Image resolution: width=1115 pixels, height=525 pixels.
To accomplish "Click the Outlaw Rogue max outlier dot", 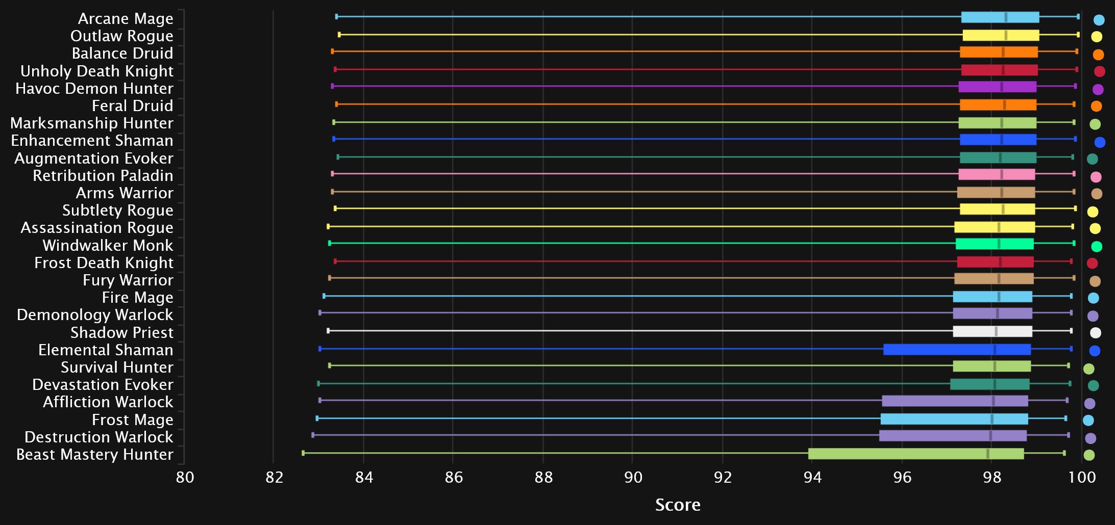I will click(x=1097, y=37).
